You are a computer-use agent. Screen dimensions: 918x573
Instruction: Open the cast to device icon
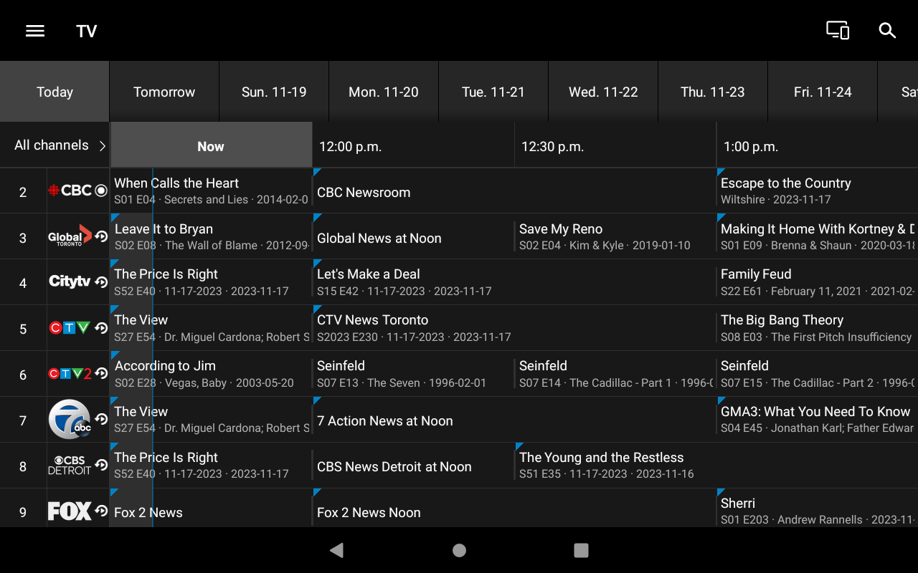click(x=838, y=30)
